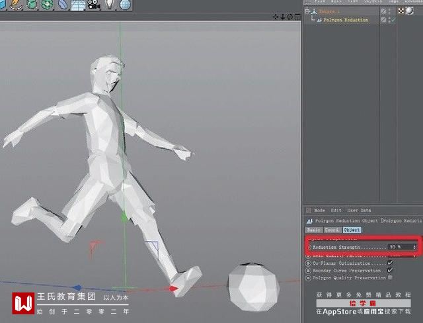Toggle the active view layout icon
Image resolution: width=423 pixels, height=323 pixels.
pyautogui.click(x=297, y=17)
